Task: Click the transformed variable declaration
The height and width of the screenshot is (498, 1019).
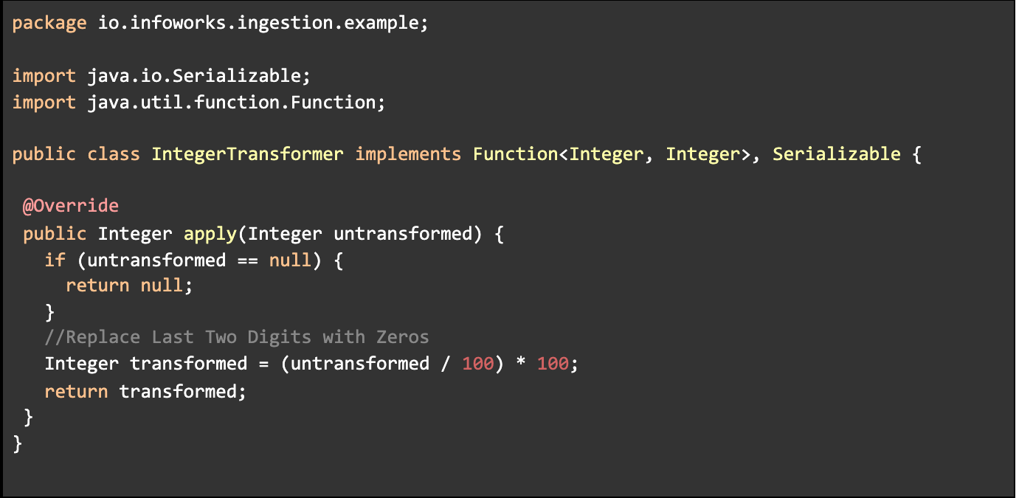Action: pos(188,364)
